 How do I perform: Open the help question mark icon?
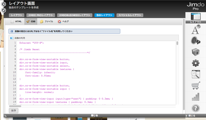(196, 108)
